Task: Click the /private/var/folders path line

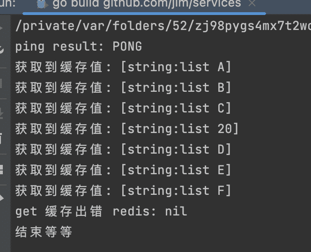Action: coord(163,26)
